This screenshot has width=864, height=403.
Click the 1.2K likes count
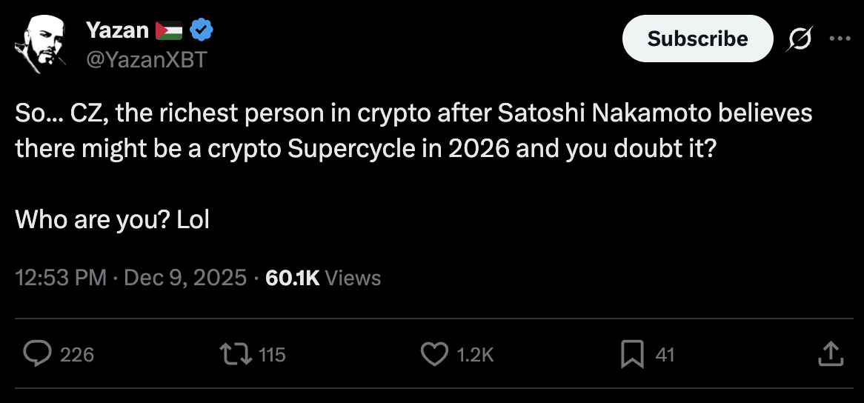coord(475,356)
